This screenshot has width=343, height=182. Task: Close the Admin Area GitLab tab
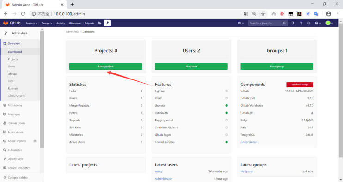coord(62,4)
